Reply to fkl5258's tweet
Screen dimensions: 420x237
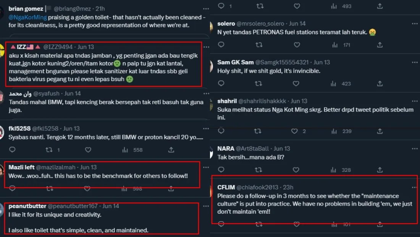click(x=12, y=150)
